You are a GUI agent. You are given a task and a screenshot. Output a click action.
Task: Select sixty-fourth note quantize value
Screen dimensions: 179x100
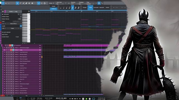pos(78,8)
